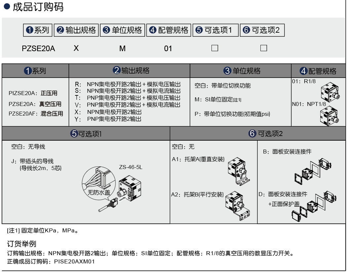347x272 pixels.
Task: Click the PISE20AXM01 correct order code line
Action: click(51, 261)
